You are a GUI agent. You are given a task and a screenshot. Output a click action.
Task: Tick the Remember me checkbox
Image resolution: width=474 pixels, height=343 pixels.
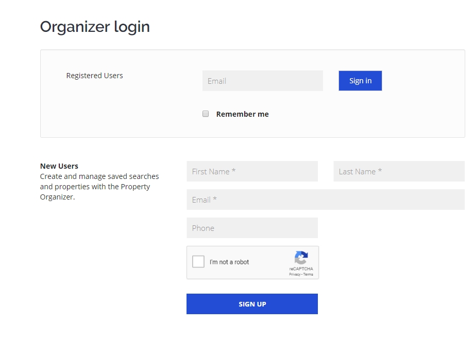(206, 114)
